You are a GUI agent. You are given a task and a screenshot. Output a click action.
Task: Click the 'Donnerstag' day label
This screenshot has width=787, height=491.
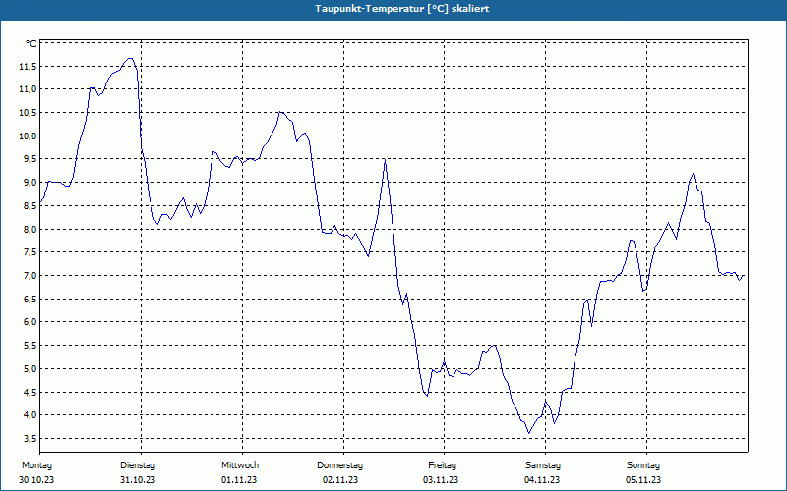(x=339, y=465)
